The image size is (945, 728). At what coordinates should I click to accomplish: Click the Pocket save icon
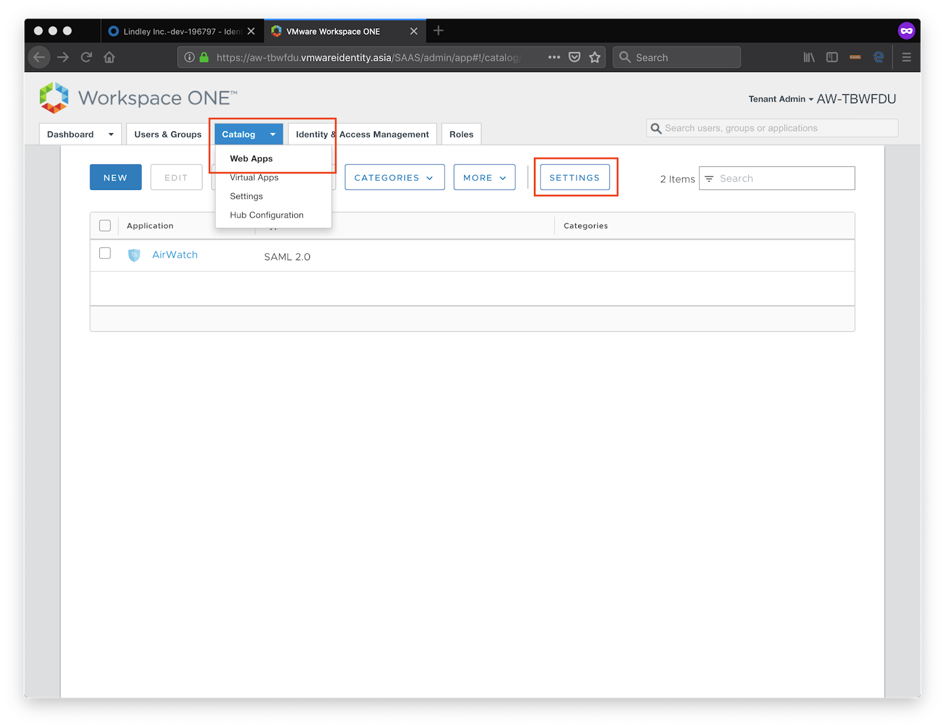pos(574,57)
